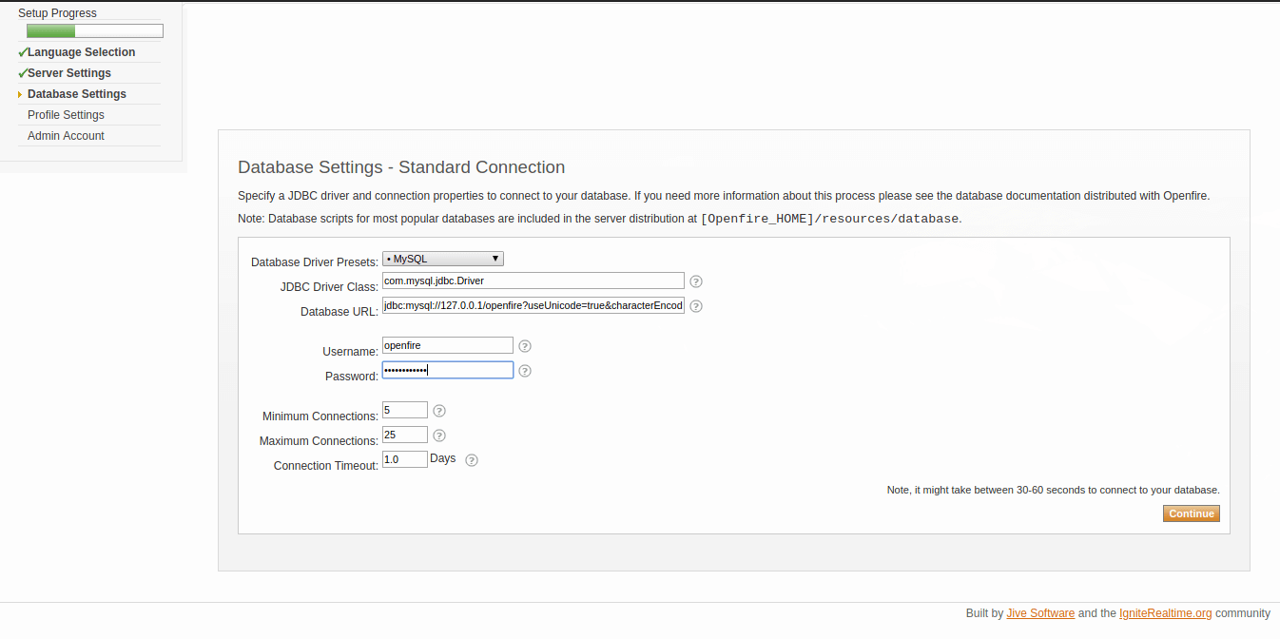Click help icon beside Connection Timeout Days
The width and height of the screenshot is (1280, 639).
pos(472,460)
